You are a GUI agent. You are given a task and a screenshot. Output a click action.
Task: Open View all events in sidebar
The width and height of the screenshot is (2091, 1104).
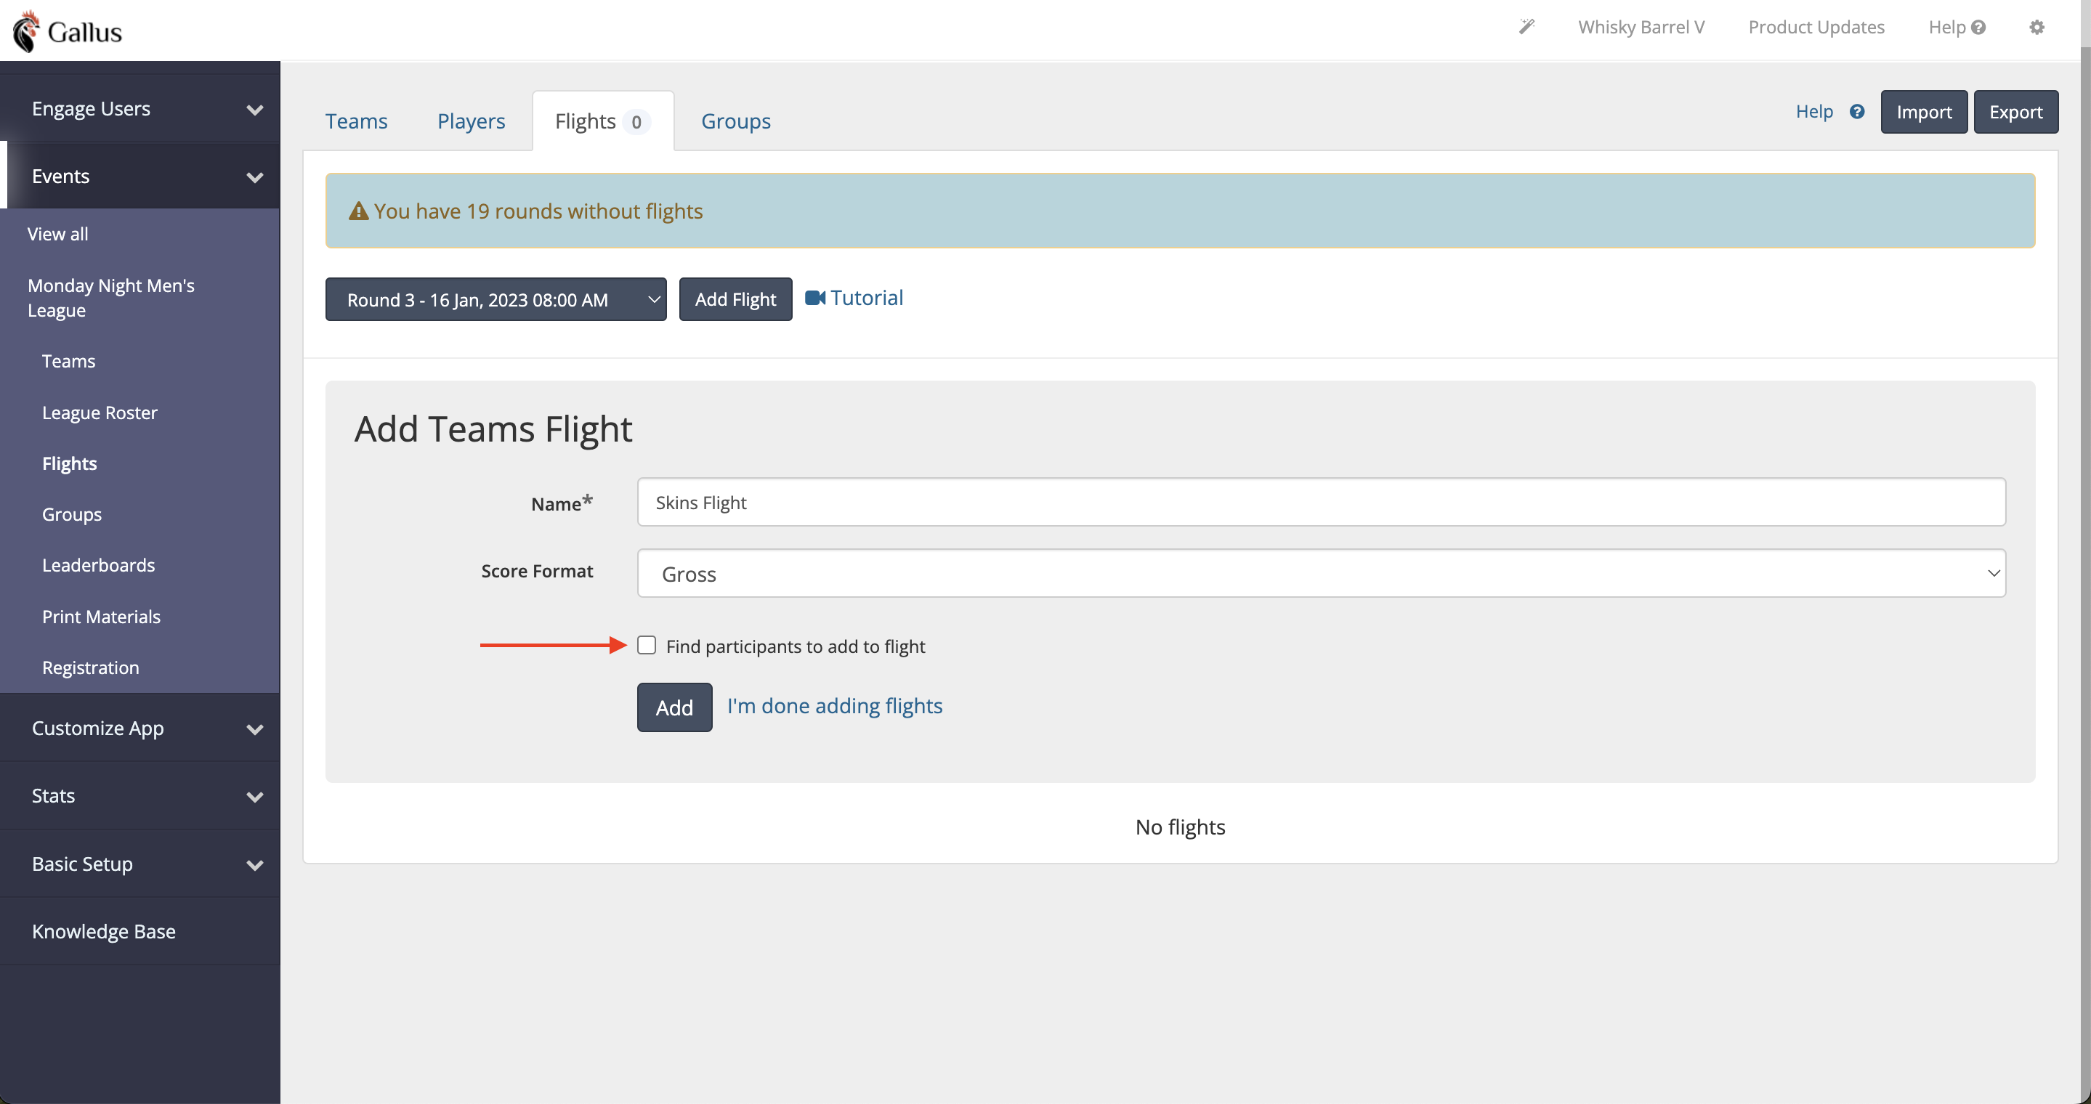click(57, 234)
